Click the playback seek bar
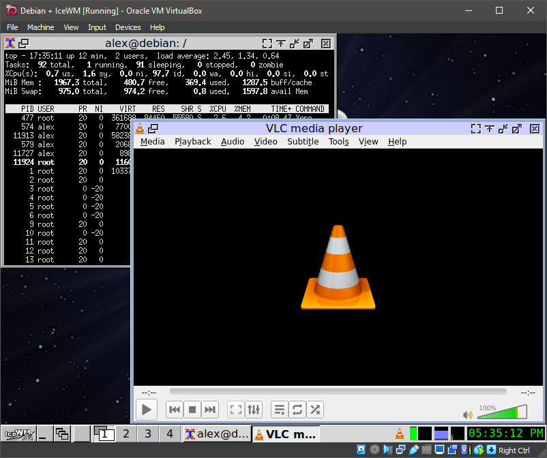Screen dimensions: 547x458 (x=338, y=392)
